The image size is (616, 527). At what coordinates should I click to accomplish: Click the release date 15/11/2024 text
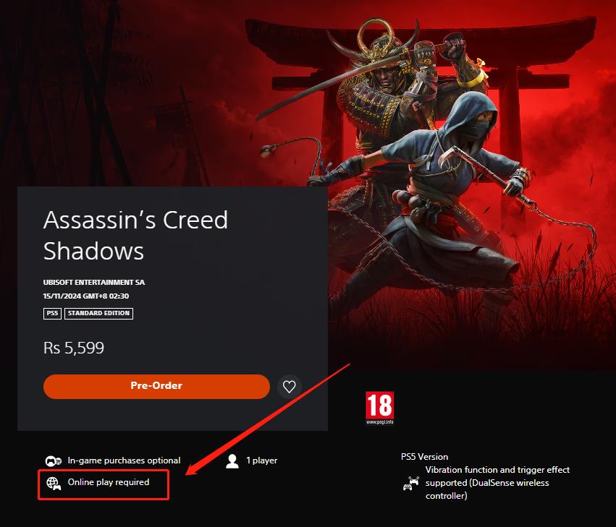86,296
